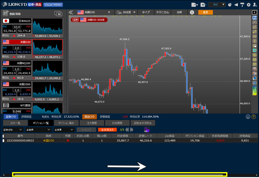Screen dimensions: 259x178
Task: Toggle the Visual MENU button
Action: click(53, 5)
